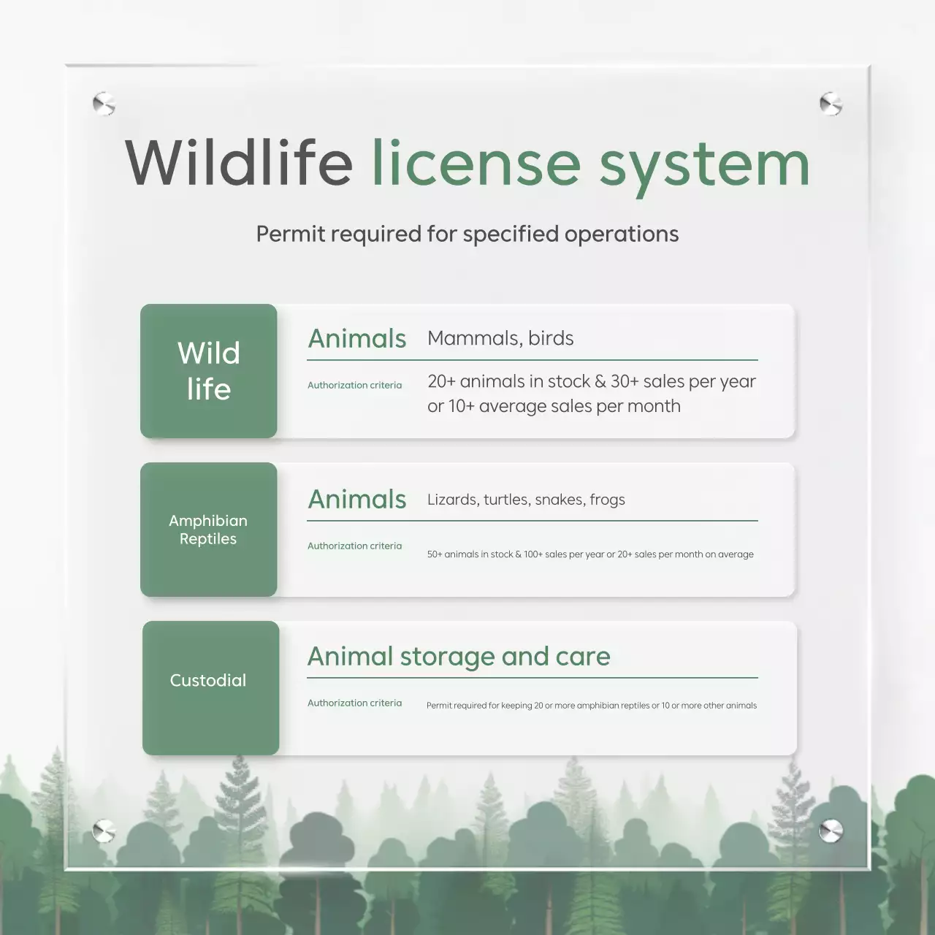This screenshot has width=935, height=935.
Task: Select the Amphibian Reptiles category box
Action: point(209,530)
